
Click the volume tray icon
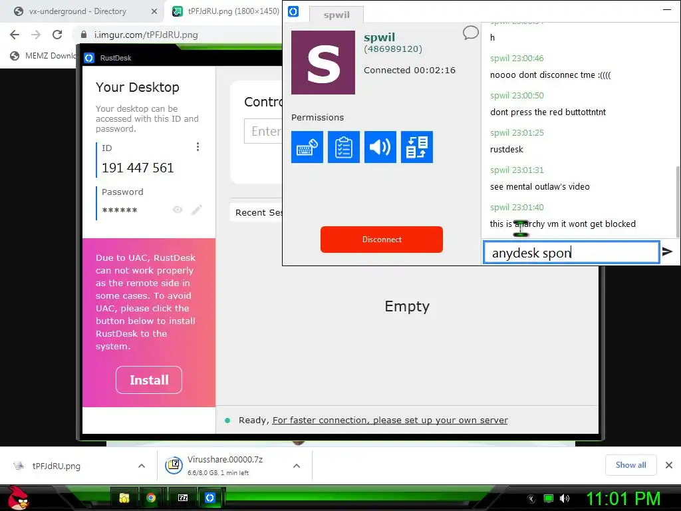(565, 498)
